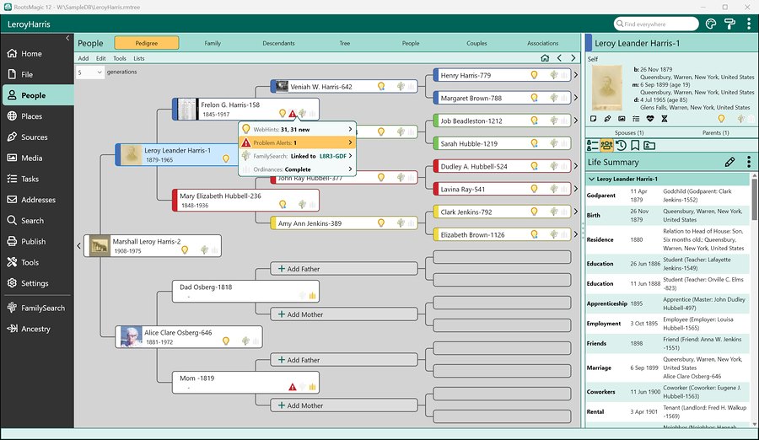Navigate forward with the right arrow

pos(573,58)
